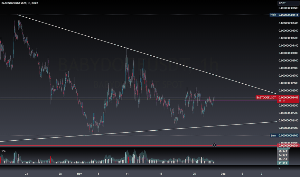Click the 25 date label on time axis

click(194, 174)
